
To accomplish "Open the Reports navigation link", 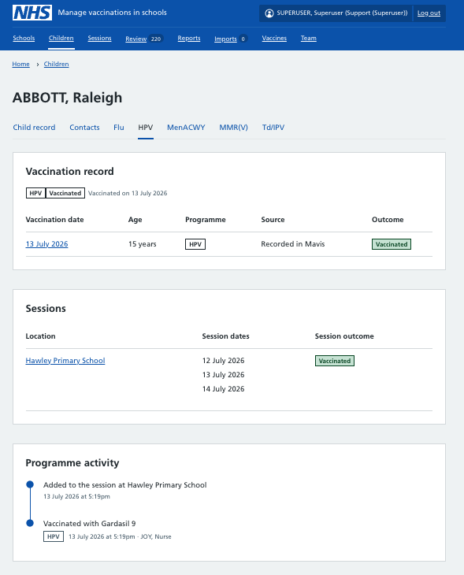I will [189, 38].
